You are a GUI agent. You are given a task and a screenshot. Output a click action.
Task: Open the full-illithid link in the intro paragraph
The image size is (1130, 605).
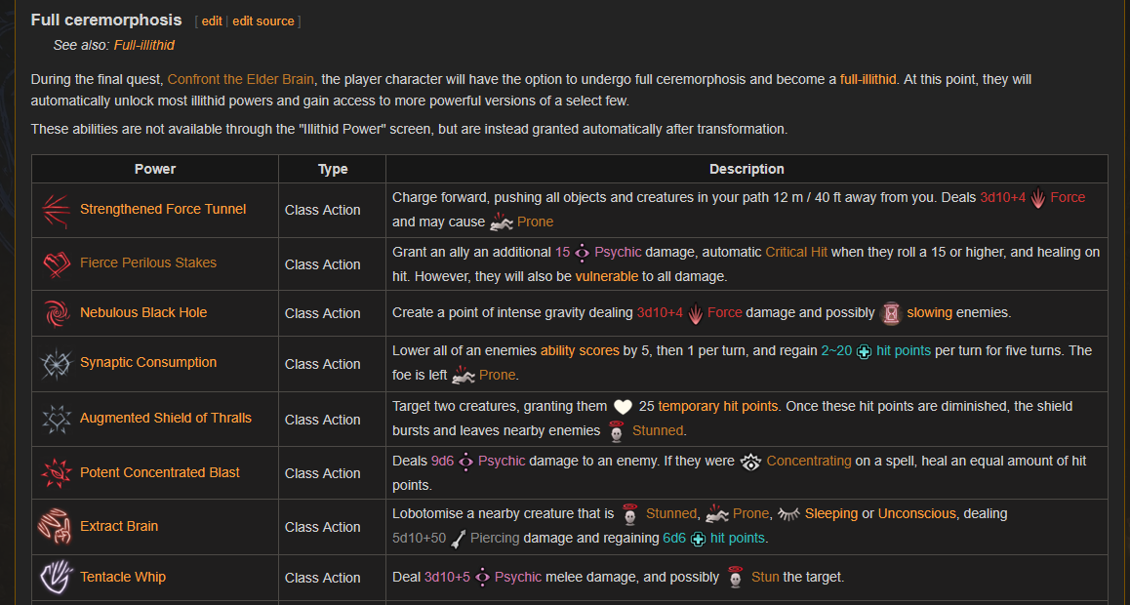(868, 79)
